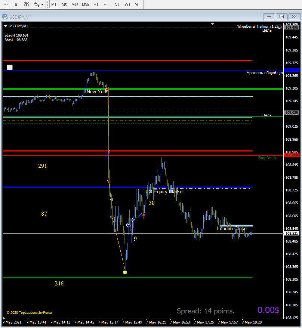
Task: Open the TopLessons.In/Forex copyright link
Action: point(29,313)
